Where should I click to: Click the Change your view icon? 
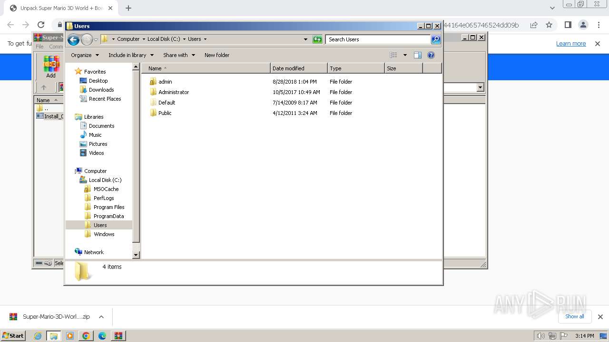pyautogui.click(x=393, y=55)
